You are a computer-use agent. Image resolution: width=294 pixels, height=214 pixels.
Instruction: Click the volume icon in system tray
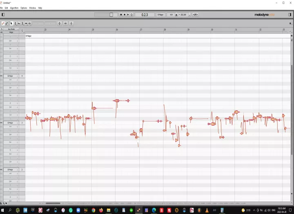(x=269, y=210)
